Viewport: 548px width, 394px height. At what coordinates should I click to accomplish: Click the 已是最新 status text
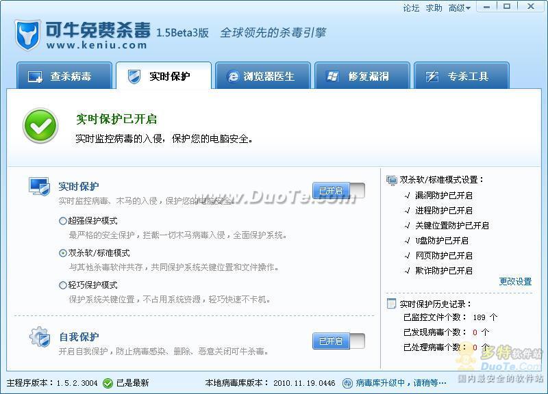coord(132,383)
